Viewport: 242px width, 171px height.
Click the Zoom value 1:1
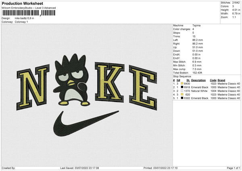(234, 17)
